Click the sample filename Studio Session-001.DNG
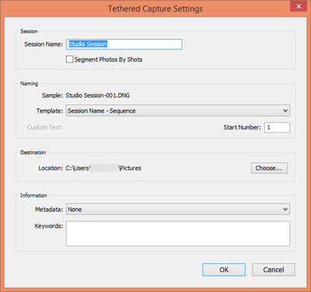Screen dimensions: 311x292 pos(97,95)
